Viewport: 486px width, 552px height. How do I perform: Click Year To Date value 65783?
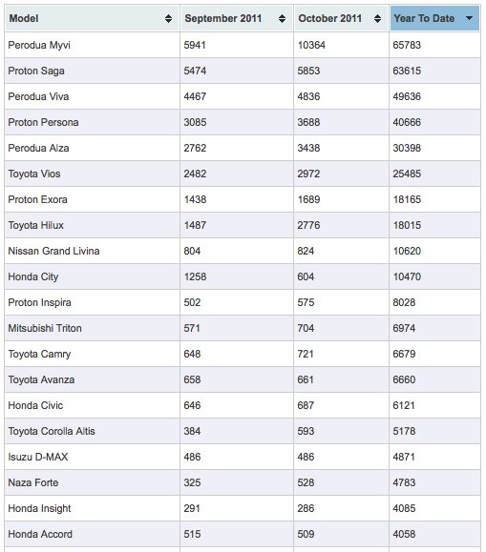407,45
